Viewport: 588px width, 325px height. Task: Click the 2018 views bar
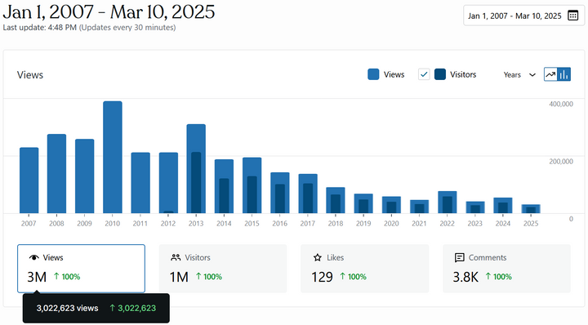[336, 200]
